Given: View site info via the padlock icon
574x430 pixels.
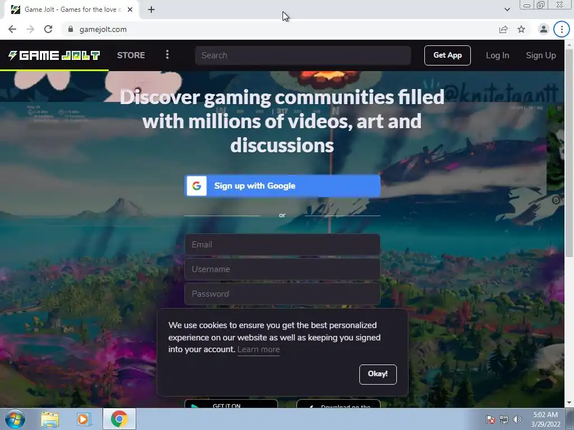Looking at the screenshot, I should click(70, 29).
